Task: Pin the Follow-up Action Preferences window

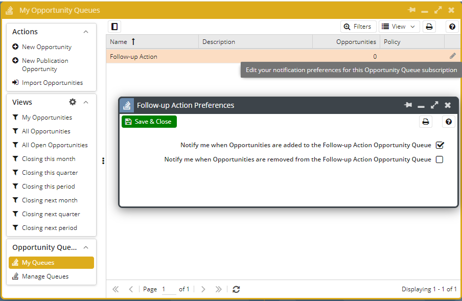Action: [x=408, y=105]
